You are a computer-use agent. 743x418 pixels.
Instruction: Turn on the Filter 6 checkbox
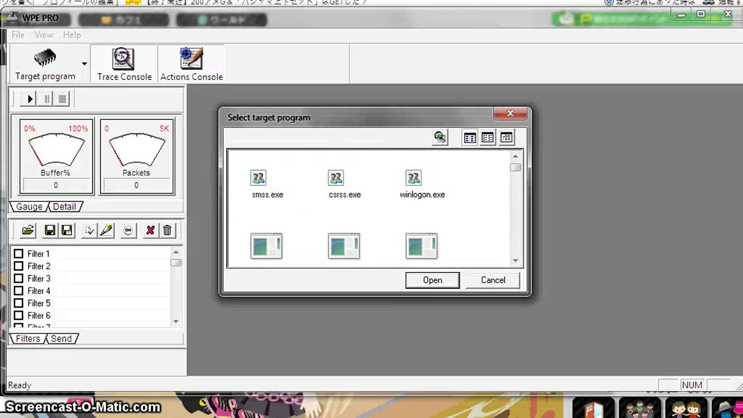tap(19, 315)
